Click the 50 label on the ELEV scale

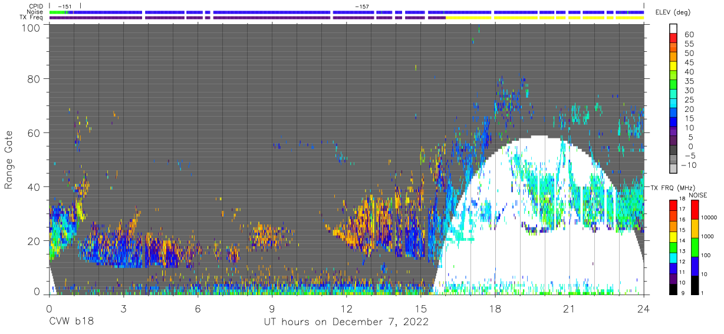(x=689, y=53)
